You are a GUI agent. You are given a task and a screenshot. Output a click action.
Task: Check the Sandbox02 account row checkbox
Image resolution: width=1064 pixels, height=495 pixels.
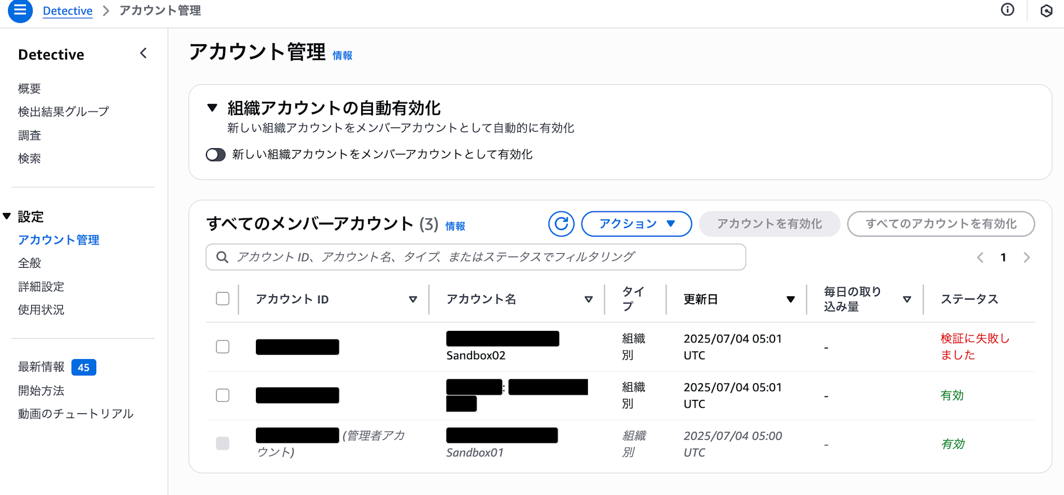[x=222, y=347]
